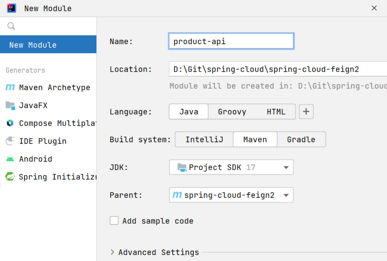Switch build system to IntelliJ
Image resolution: width=387 pixels, height=261 pixels.
click(x=204, y=139)
